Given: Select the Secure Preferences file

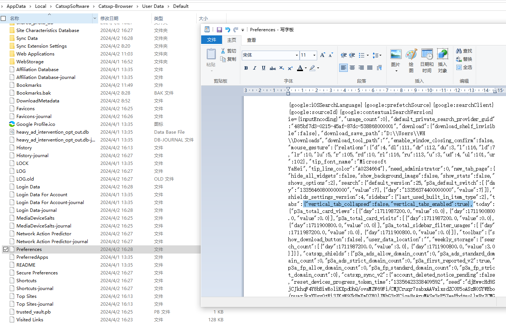Looking at the screenshot, I should point(37,273).
